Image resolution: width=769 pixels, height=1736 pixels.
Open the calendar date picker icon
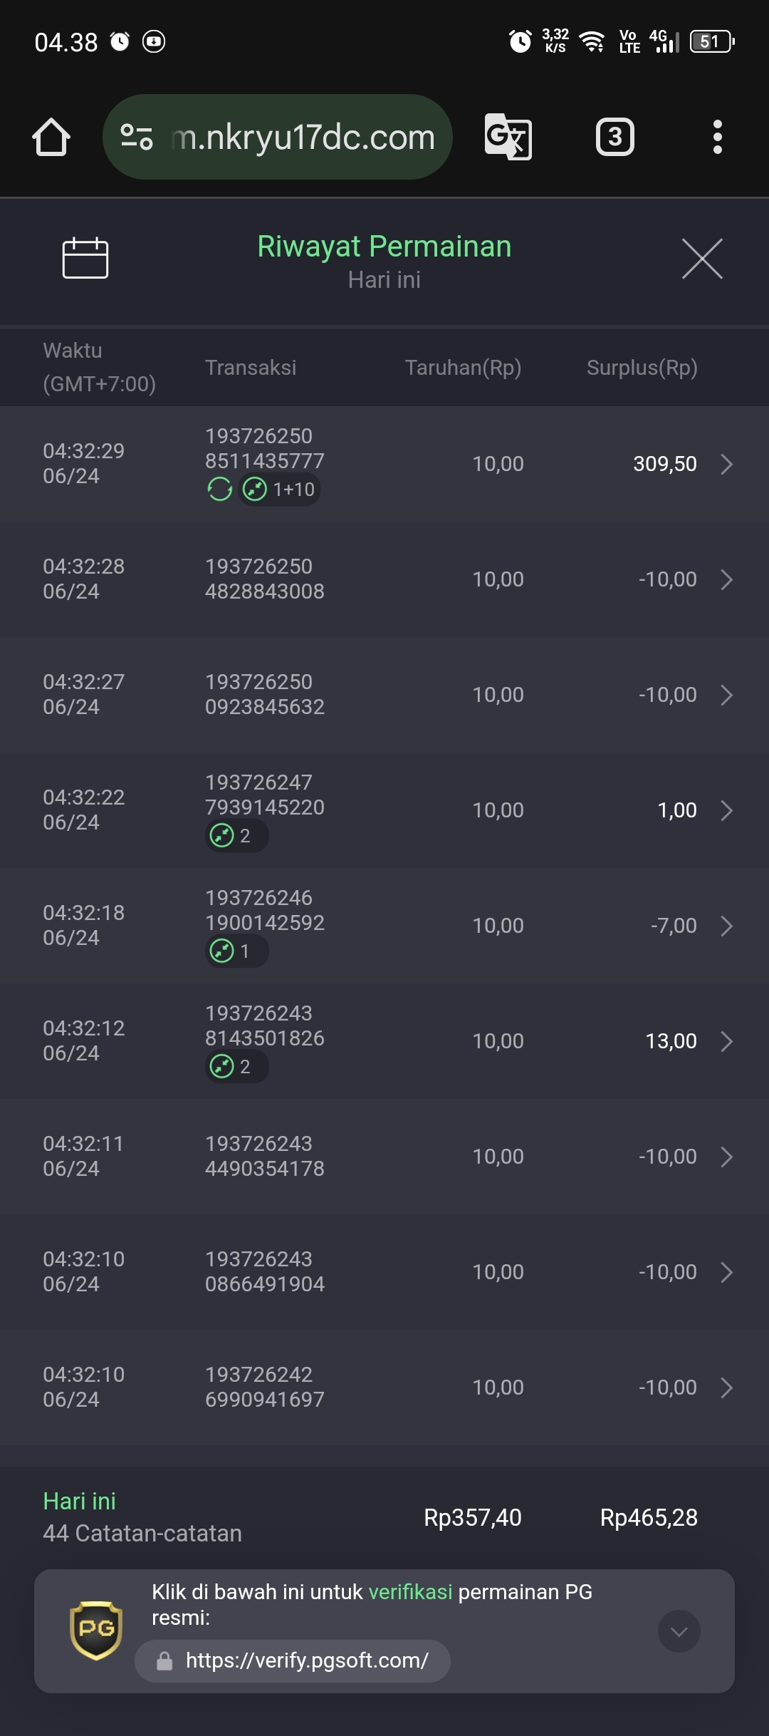tap(85, 258)
